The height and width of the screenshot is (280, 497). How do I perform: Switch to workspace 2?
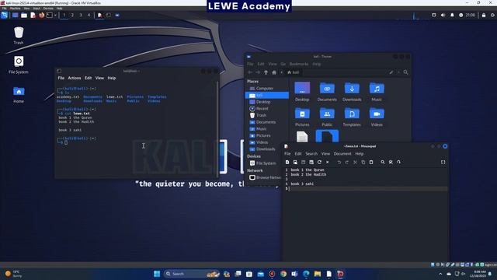(x=72, y=15)
